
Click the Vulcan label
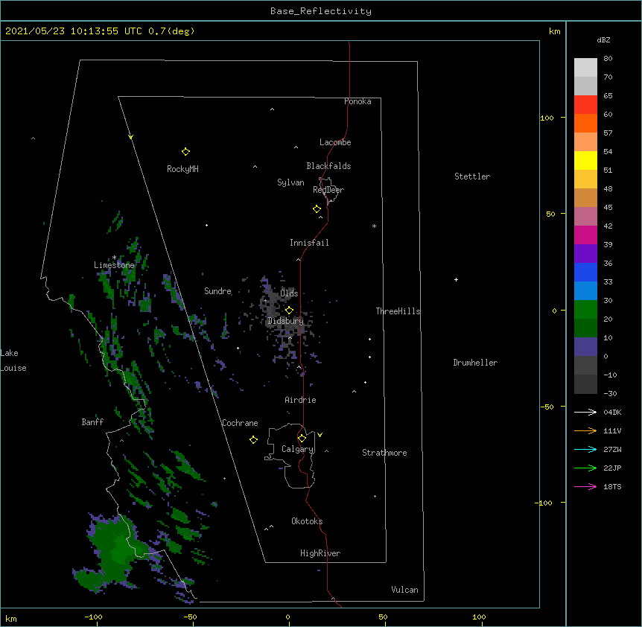[x=404, y=590]
